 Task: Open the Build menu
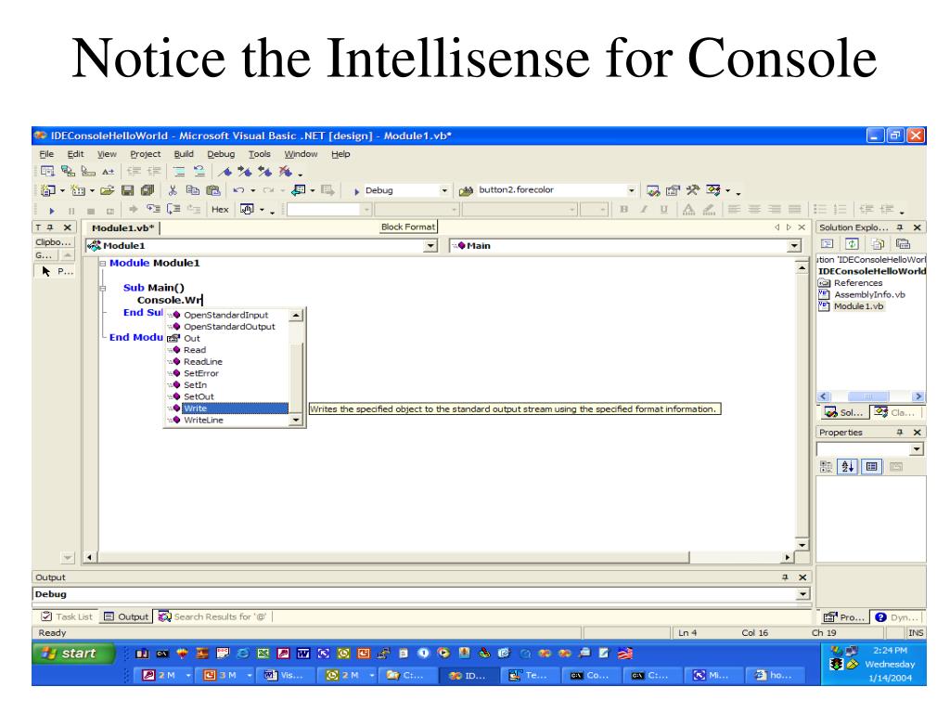click(184, 154)
